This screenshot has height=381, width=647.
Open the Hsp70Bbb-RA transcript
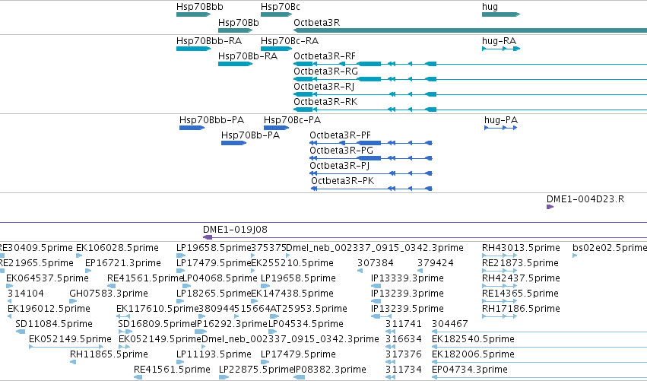[x=194, y=49]
